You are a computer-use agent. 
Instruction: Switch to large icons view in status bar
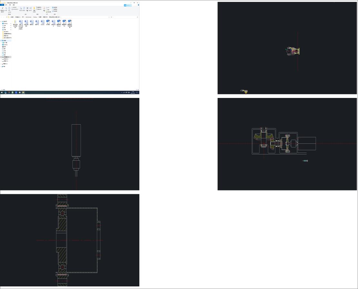(138, 90)
